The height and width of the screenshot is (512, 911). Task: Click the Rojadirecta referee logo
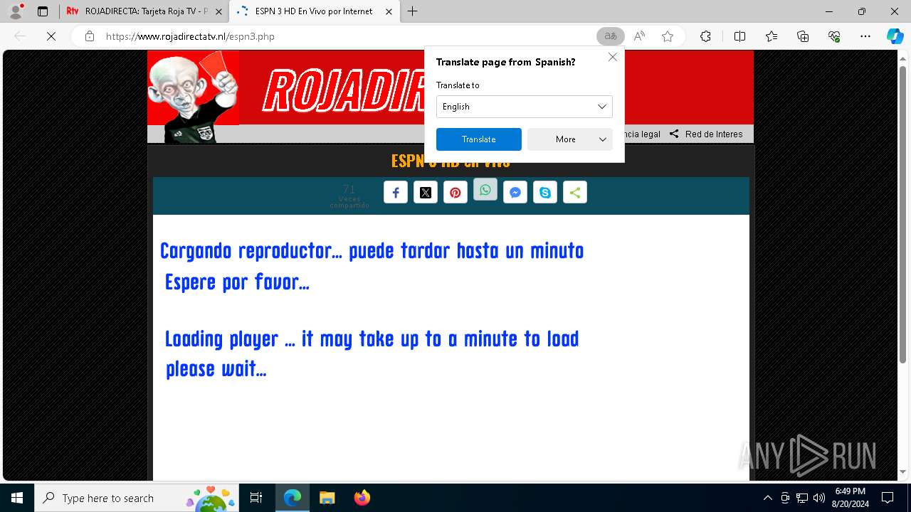tap(193, 97)
